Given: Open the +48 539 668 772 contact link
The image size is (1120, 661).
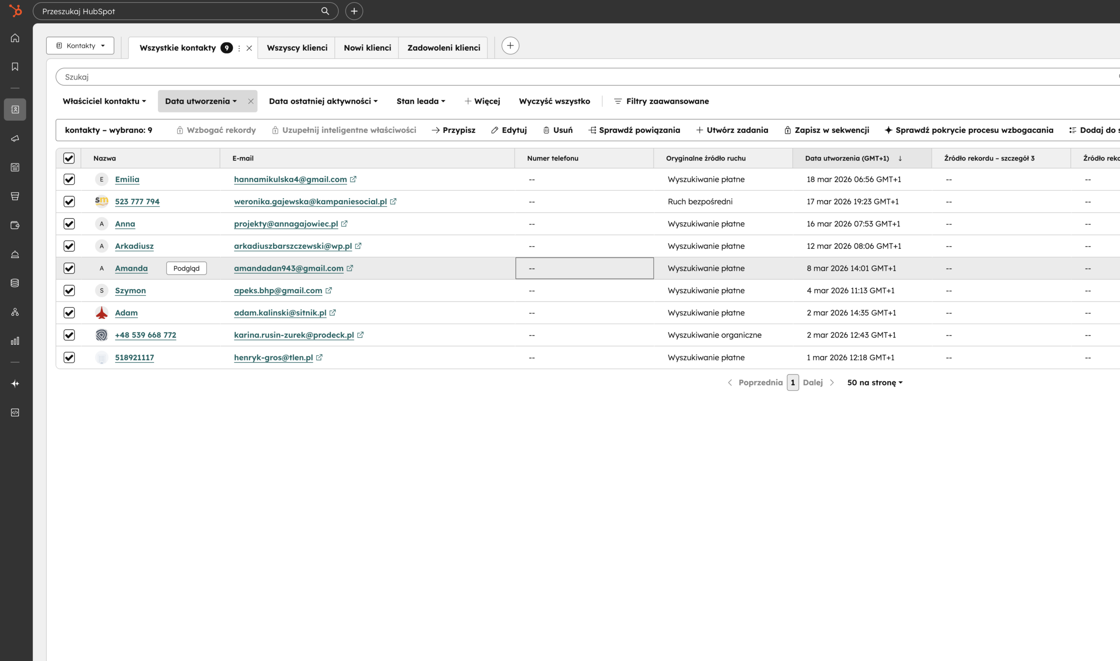Looking at the screenshot, I should pyautogui.click(x=146, y=335).
